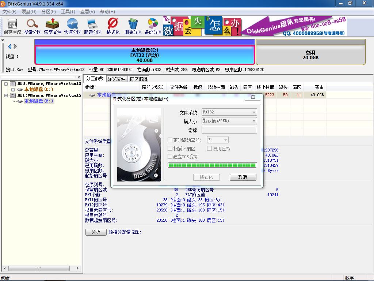The width and height of the screenshot is (374, 281).
Task: Switch to Browse Files (浏览文件) tab
Action: (117, 79)
